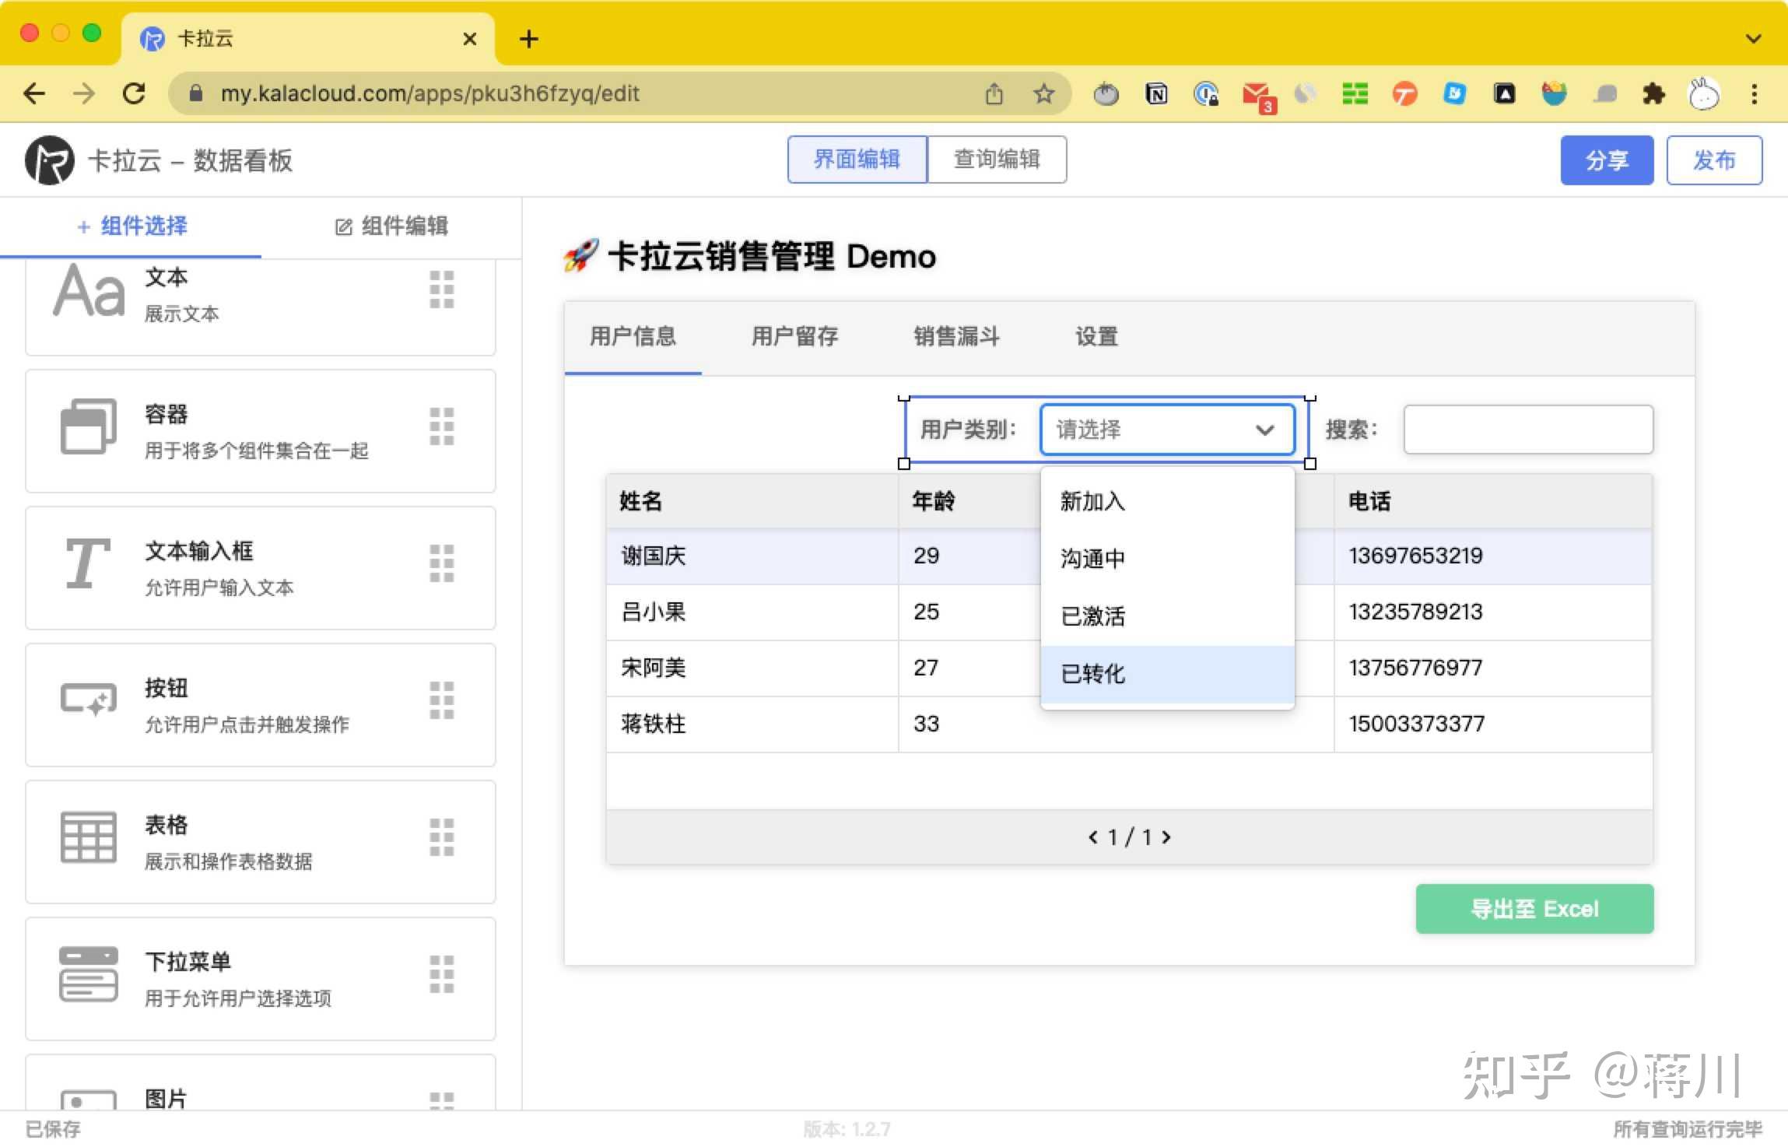1788x1147 pixels.
Task: Click the browser reload icon
Action: coord(135,93)
